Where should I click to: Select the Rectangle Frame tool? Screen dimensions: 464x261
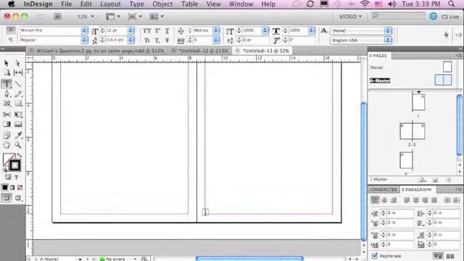tap(7, 103)
